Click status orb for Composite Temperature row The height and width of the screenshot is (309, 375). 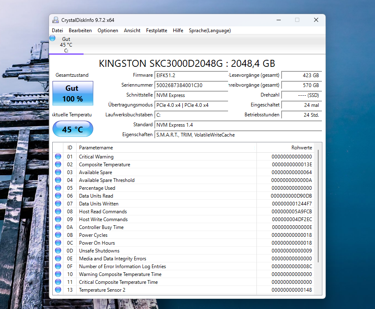pyautogui.click(x=58, y=165)
